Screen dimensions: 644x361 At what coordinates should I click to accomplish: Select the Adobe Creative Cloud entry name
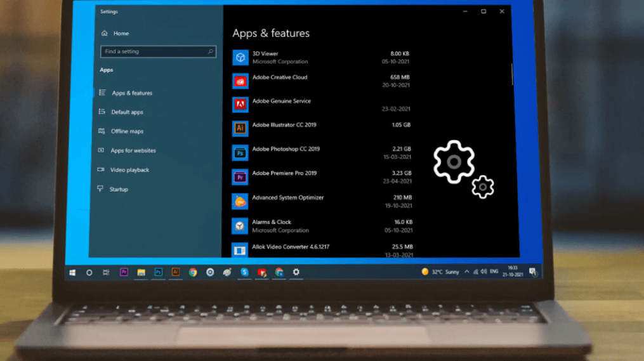(280, 77)
